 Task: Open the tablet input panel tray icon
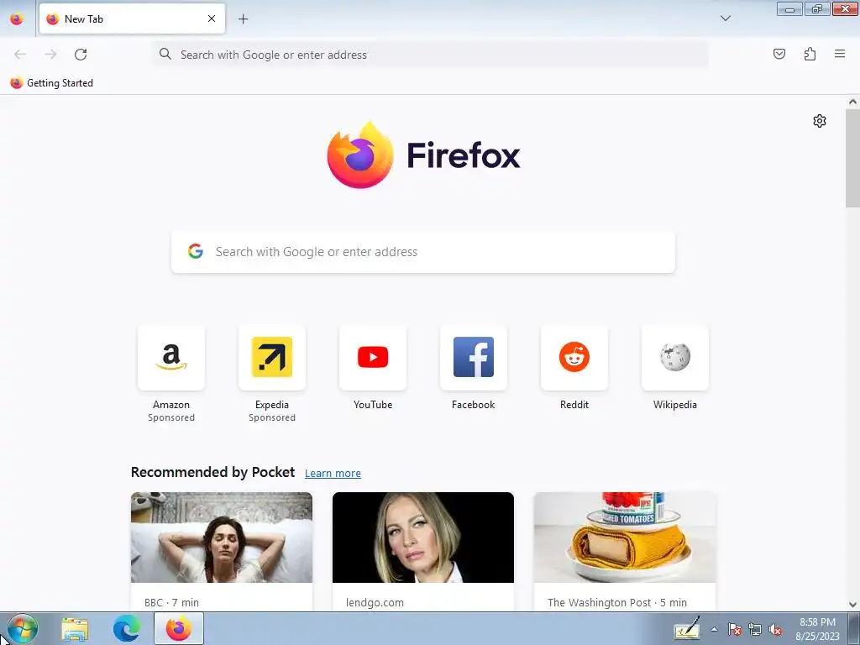pyautogui.click(x=687, y=628)
